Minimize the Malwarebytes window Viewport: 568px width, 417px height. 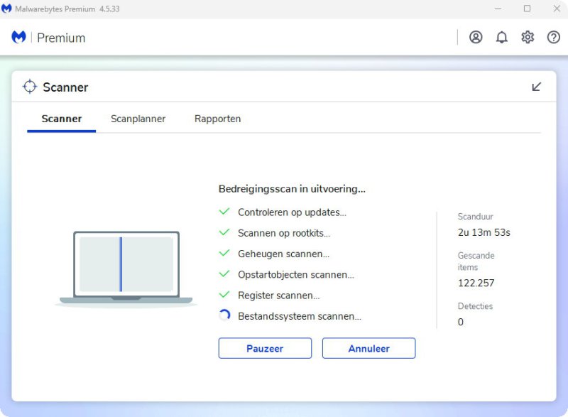coord(500,9)
